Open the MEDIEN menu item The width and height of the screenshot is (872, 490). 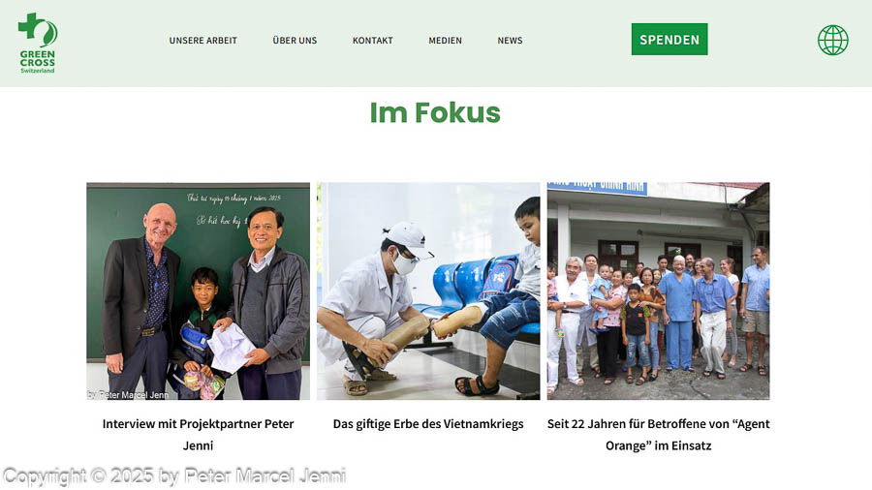pyautogui.click(x=445, y=41)
